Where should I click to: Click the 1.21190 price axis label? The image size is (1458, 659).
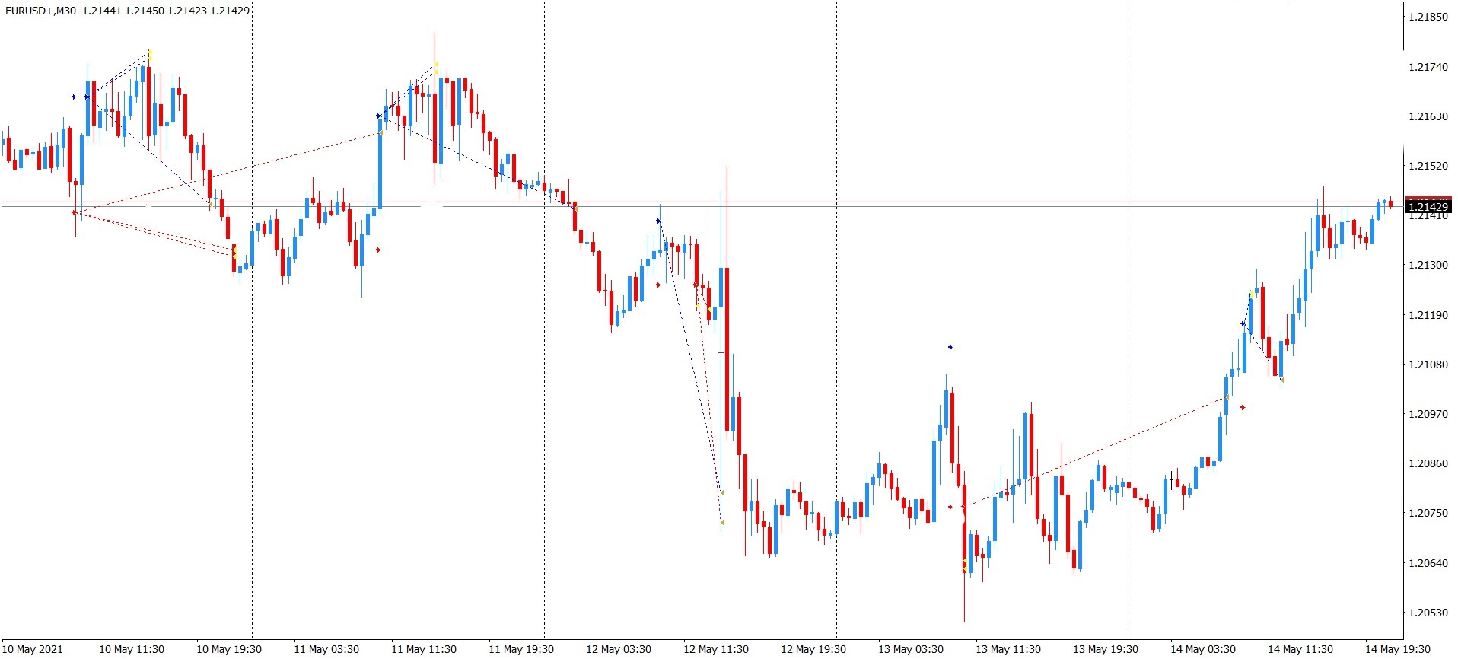click(x=1428, y=315)
